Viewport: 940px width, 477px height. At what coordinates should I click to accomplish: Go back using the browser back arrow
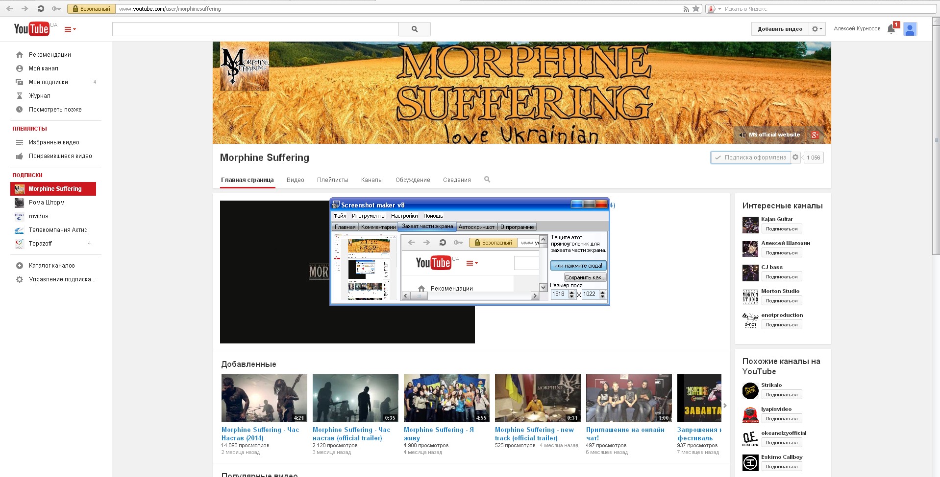pyautogui.click(x=9, y=9)
